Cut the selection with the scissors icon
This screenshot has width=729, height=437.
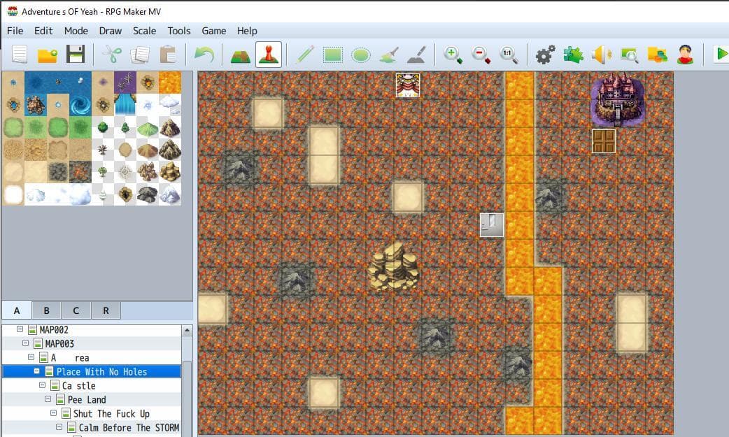point(111,55)
